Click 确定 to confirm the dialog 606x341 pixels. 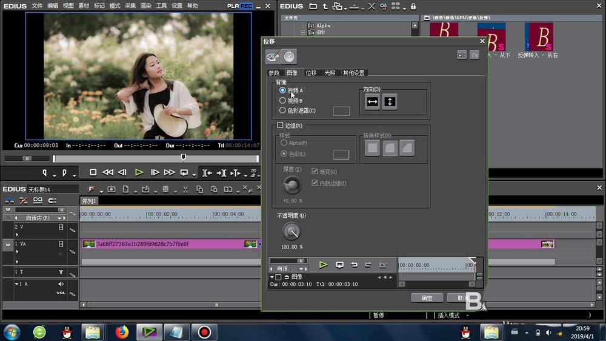pos(427,298)
